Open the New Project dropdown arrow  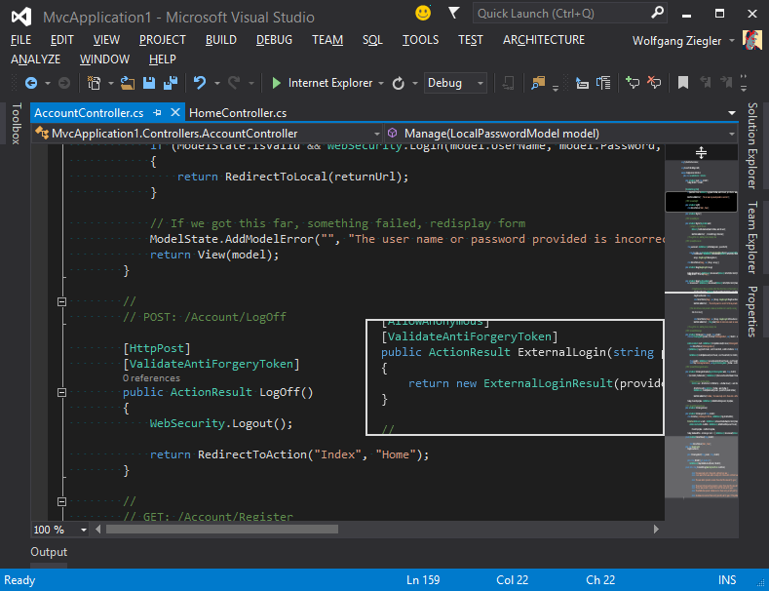pyautogui.click(x=111, y=84)
